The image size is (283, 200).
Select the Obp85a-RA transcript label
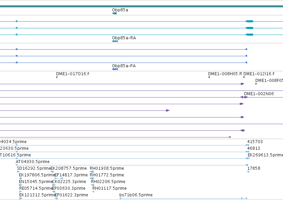[124, 38]
